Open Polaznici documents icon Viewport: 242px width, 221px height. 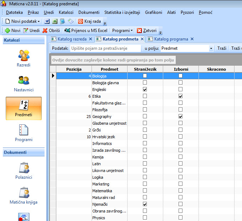pyautogui.click(x=24, y=171)
